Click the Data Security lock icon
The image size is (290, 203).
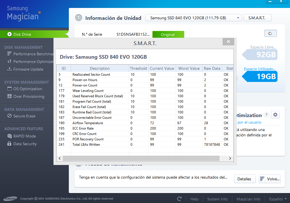point(9,144)
